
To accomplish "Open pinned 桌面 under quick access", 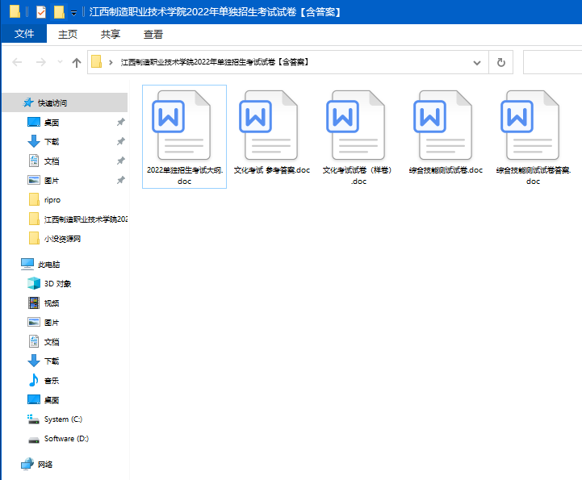I will click(x=52, y=123).
